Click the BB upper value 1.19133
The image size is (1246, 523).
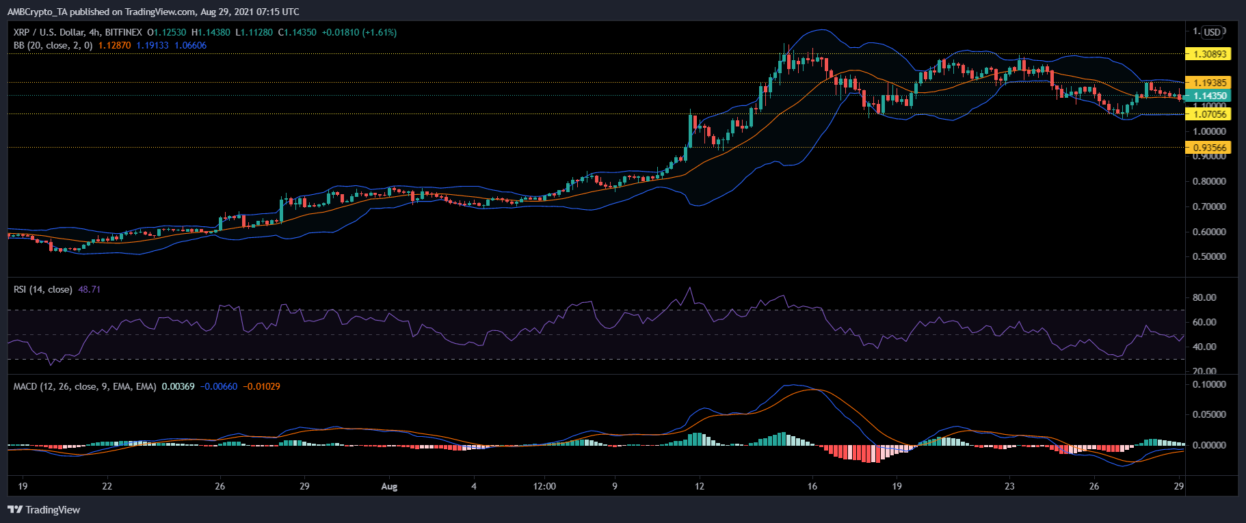tap(152, 45)
